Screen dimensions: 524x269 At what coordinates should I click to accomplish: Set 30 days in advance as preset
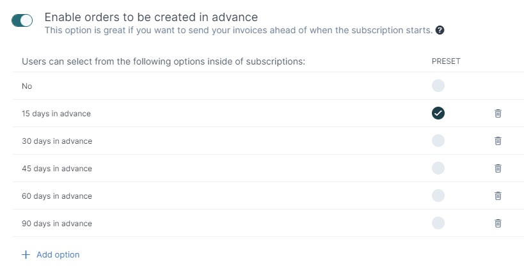click(438, 141)
